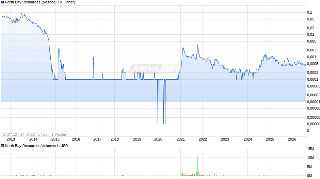Select the 2023 year axis label
320x179 pixels.
(225, 139)
